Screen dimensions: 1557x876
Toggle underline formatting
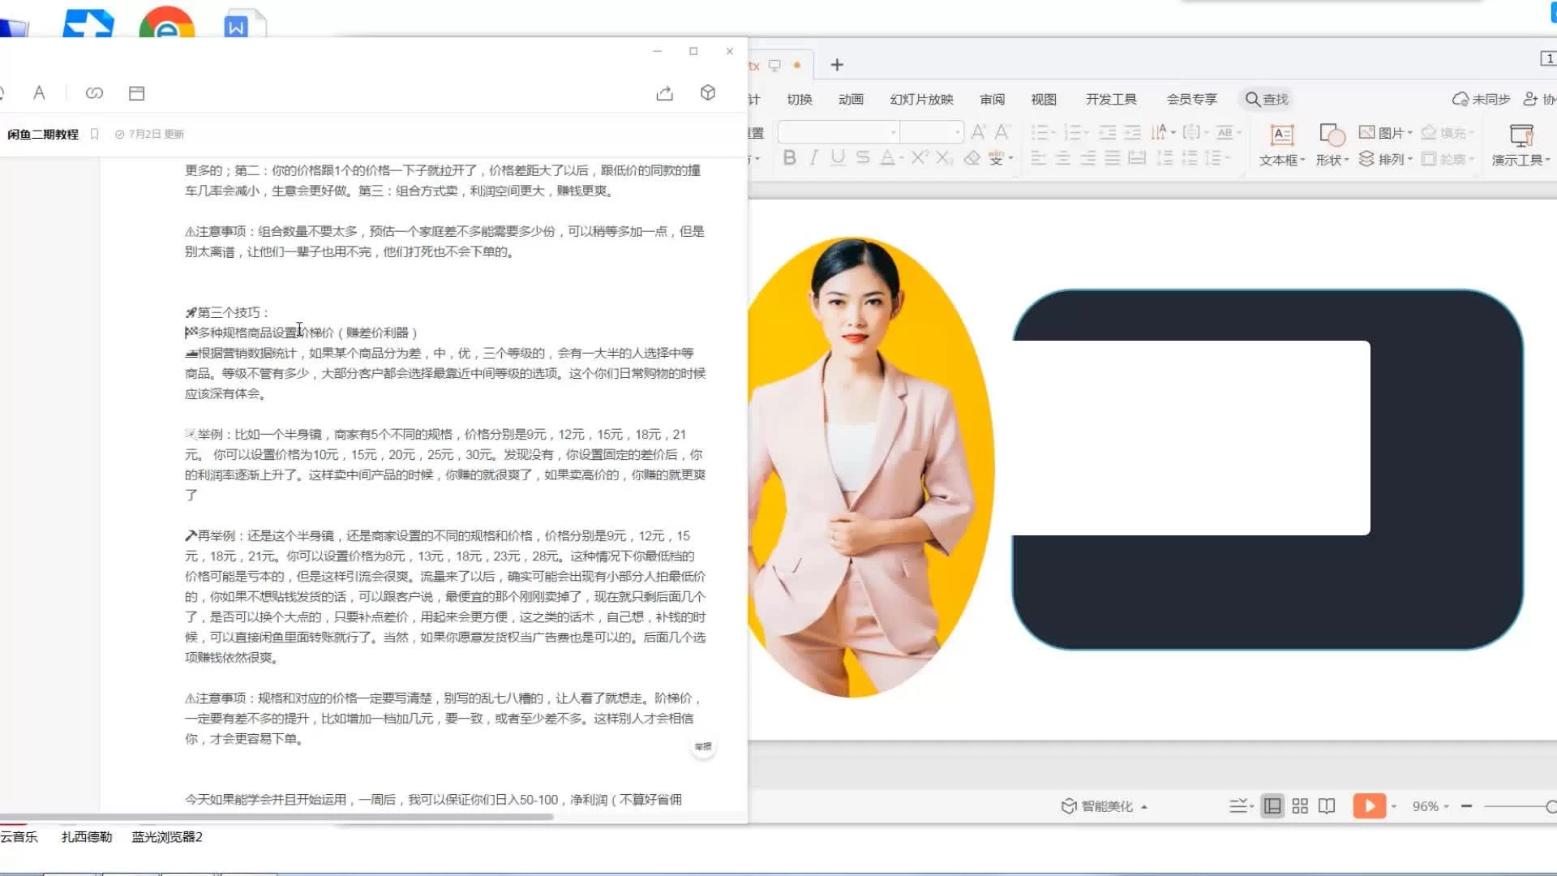[x=837, y=158]
